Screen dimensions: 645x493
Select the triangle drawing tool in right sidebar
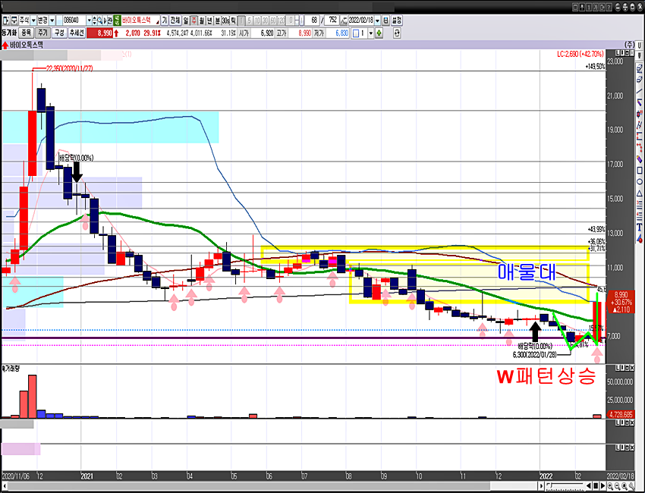tap(640, 193)
